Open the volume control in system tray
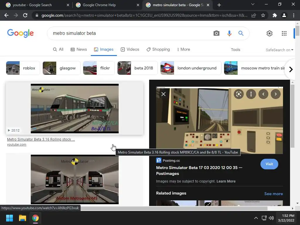Viewport: 300px width, 225px height. click(271, 218)
